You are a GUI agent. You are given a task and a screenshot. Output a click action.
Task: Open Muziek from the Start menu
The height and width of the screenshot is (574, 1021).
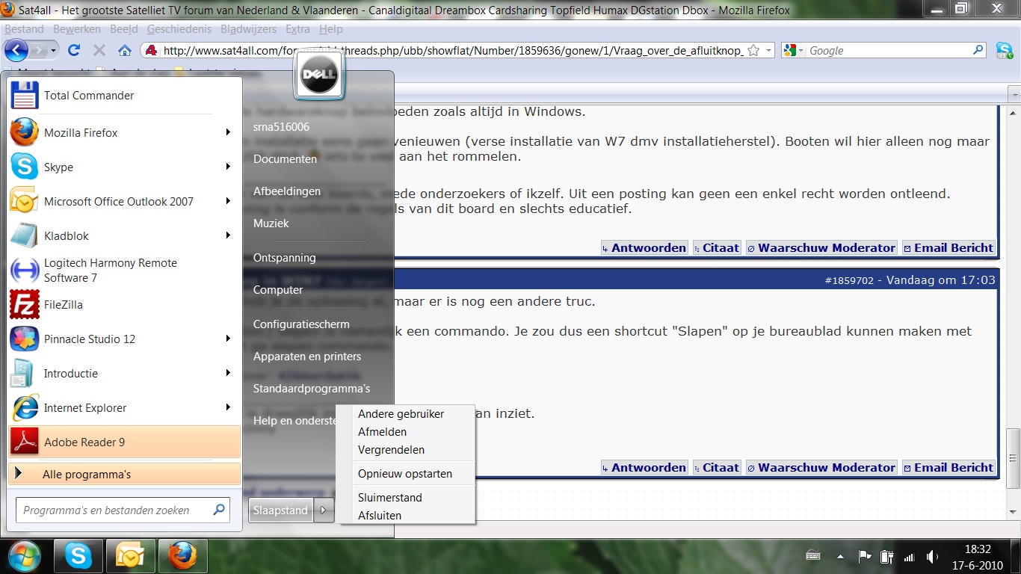[271, 223]
